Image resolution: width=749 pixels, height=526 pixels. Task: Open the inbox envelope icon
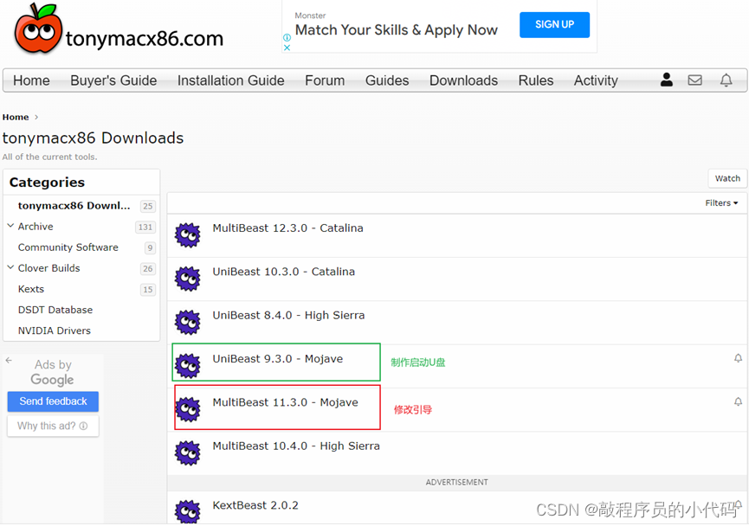coord(695,80)
